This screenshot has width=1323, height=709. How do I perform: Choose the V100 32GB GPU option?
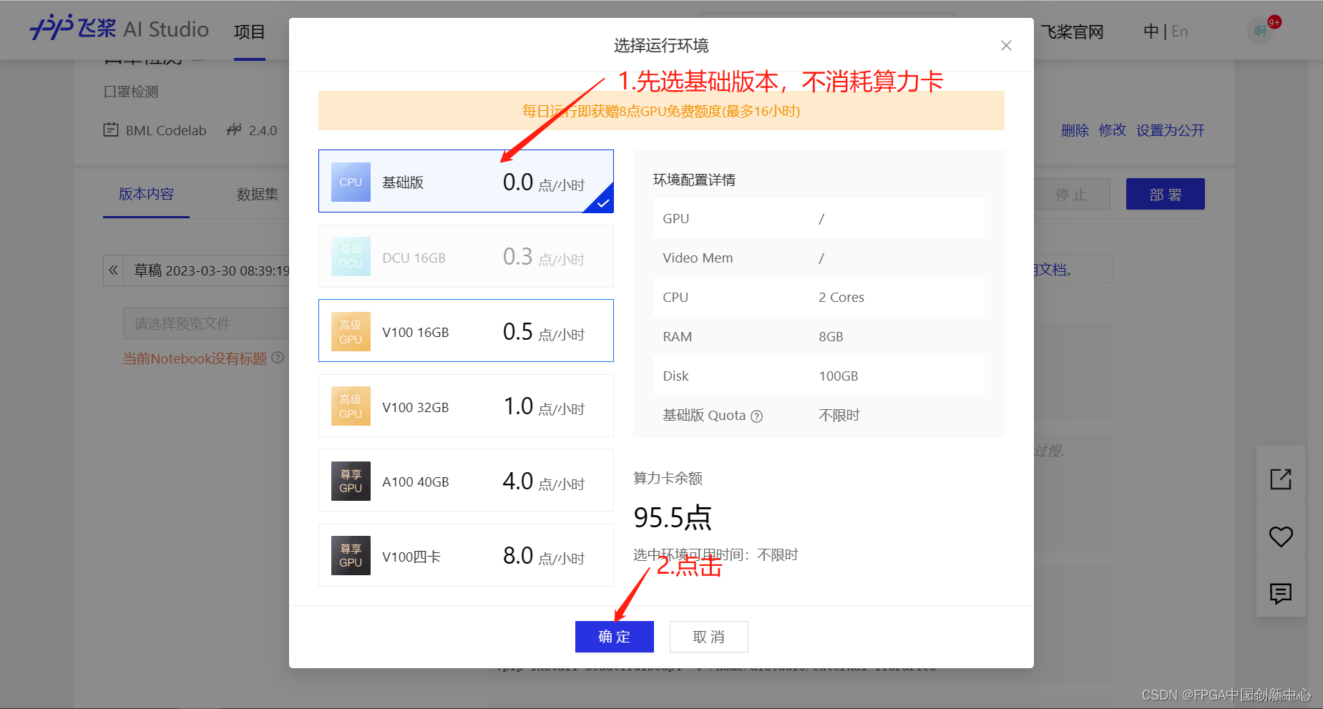click(x=466, y=406)
